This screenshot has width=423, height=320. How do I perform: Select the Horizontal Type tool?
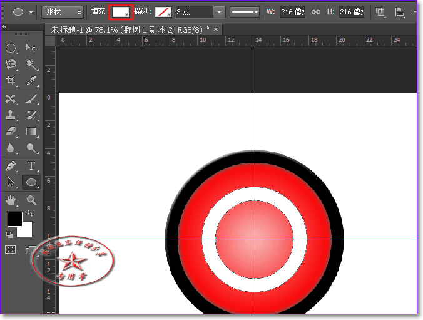(31, 166)
